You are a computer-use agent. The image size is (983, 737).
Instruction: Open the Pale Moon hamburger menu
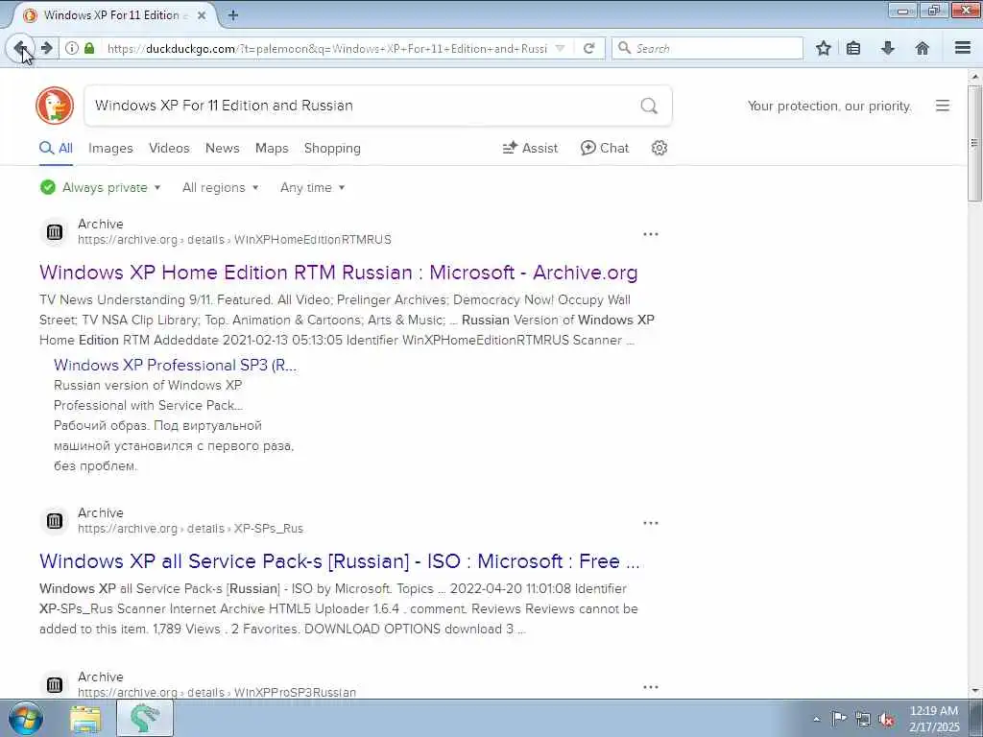[963, 48]
